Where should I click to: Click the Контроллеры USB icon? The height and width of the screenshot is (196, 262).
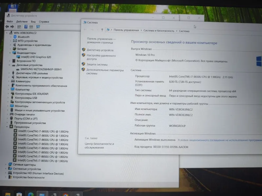(12, 98)
